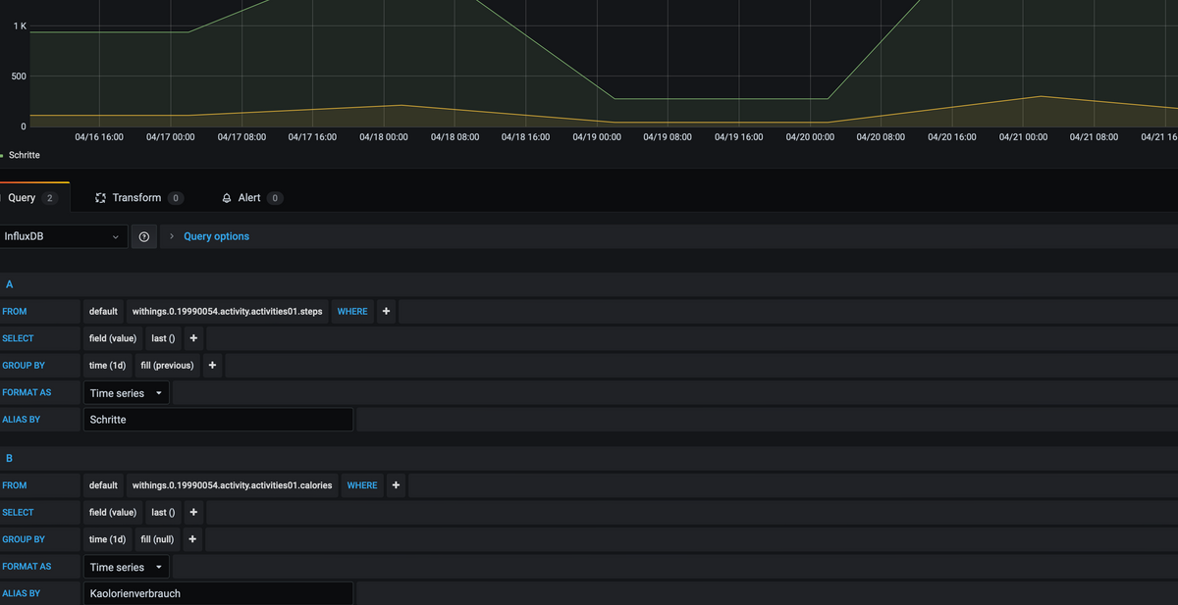The width and height of the screenshot is (1178, 605).
Task: Click fill (previous) in query A
Action: click(167, 366)
